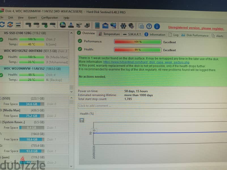Image resolution: width=227 pixels, height=170 pixels.
Task: Switch to the Overview tab
Action: coord(86,33)
